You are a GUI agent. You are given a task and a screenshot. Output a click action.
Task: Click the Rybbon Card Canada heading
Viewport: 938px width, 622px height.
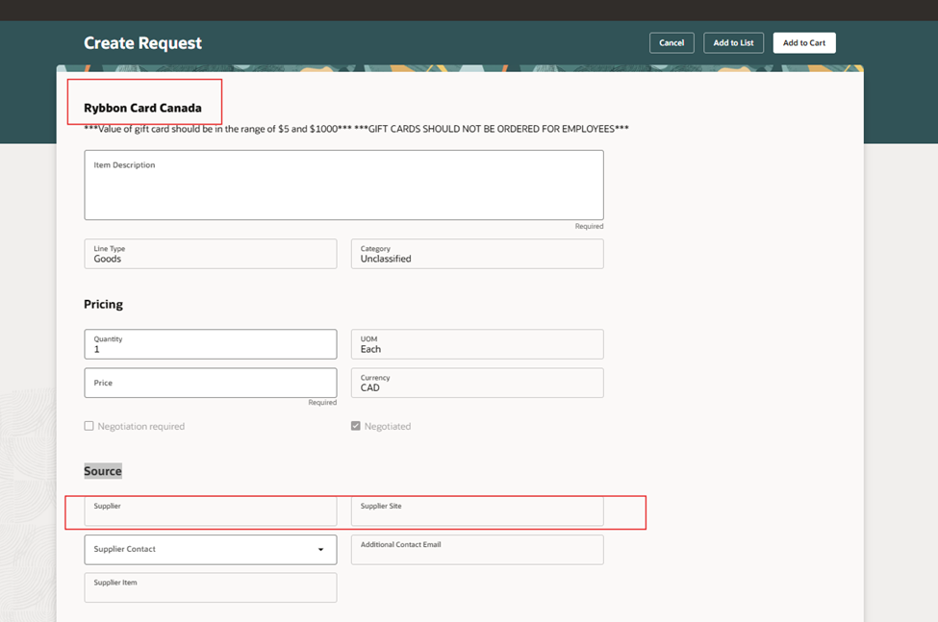[143, 108]
